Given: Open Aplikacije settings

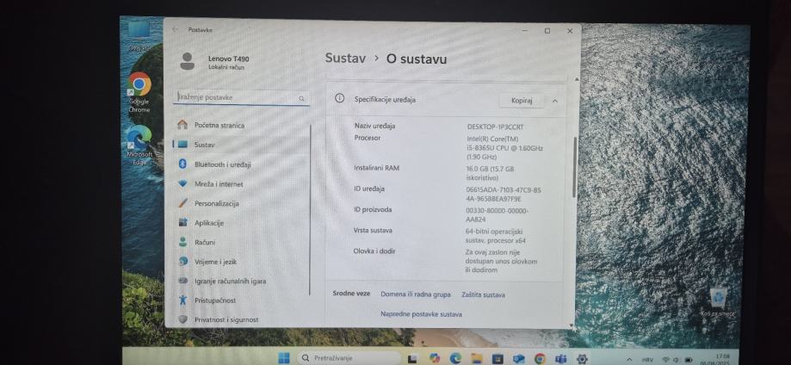Looking at the screenshot, I should (240, 223).
